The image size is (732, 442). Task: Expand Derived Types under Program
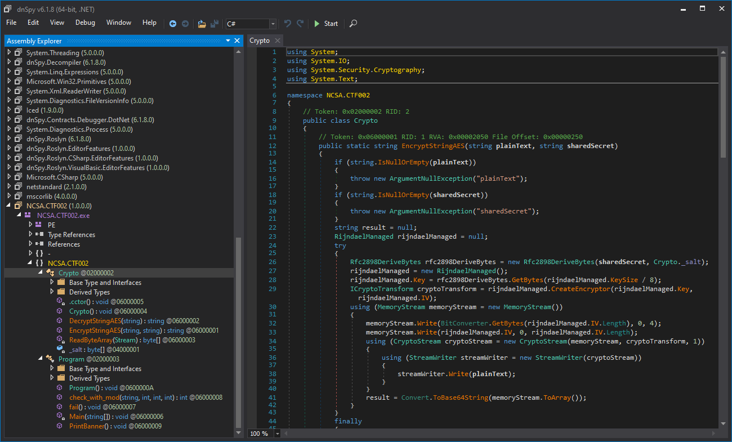click(x=52, y=378)
